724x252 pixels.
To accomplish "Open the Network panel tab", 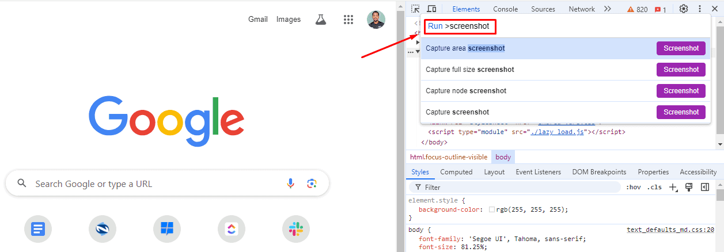I will point(582,9).
